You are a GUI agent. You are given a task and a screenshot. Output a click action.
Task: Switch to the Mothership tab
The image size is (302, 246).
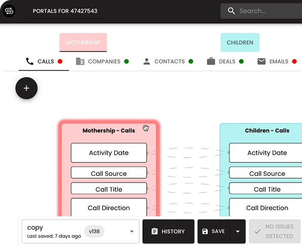(x=83, y=42)
